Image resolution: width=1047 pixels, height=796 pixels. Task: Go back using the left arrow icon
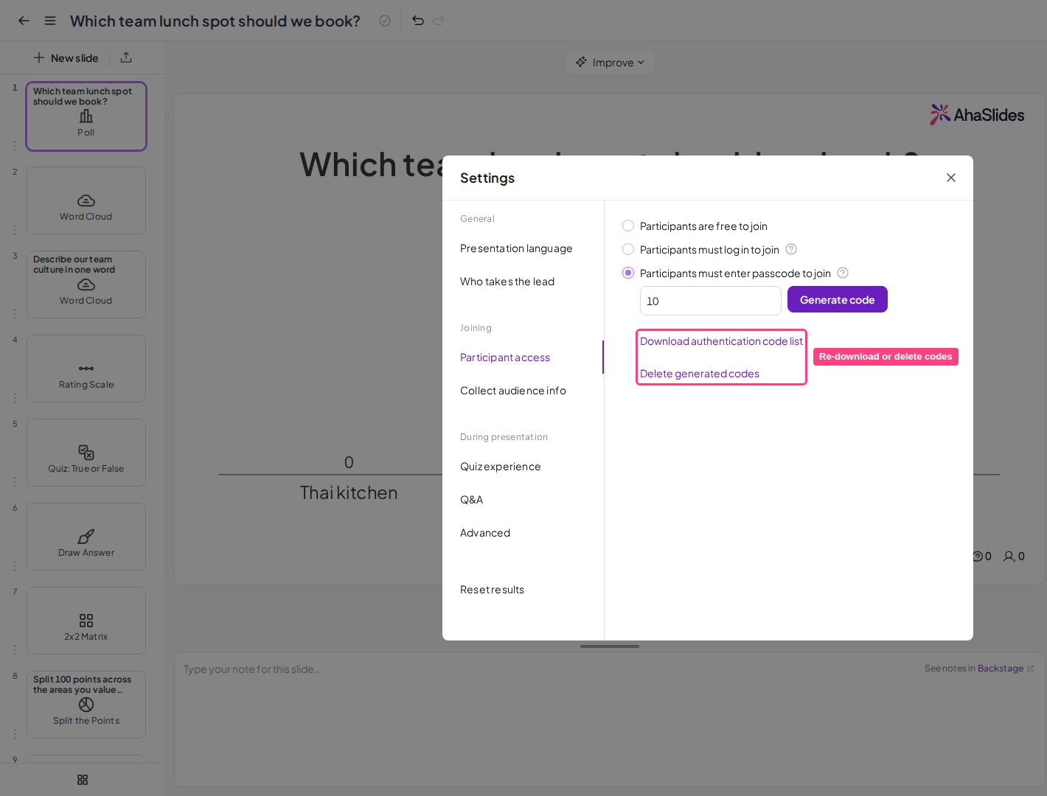click(x=24, y=21)
